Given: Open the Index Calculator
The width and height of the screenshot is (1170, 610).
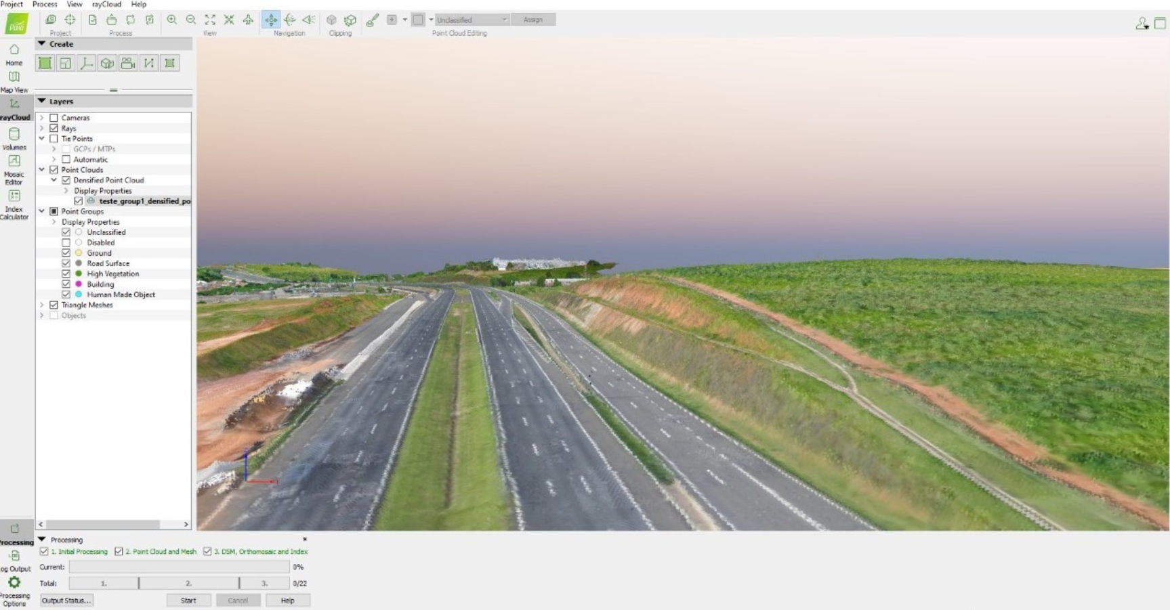Looking at the screenshot, I should point(14,204).
